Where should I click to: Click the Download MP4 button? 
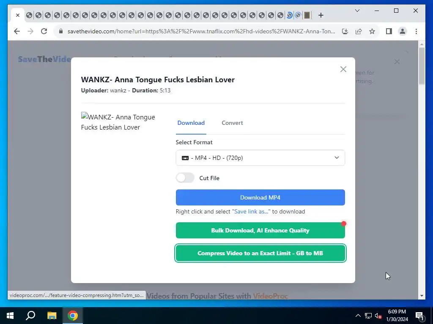pos(260,197)
